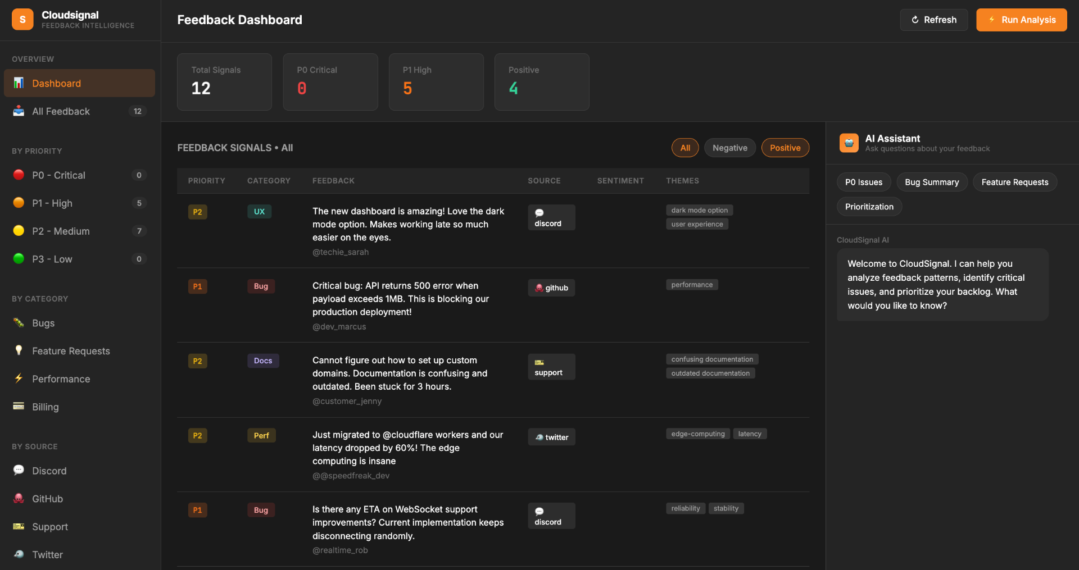Click the Refresh button
Viewport: 1079px width, 570px height.
[x=933, y=20]
